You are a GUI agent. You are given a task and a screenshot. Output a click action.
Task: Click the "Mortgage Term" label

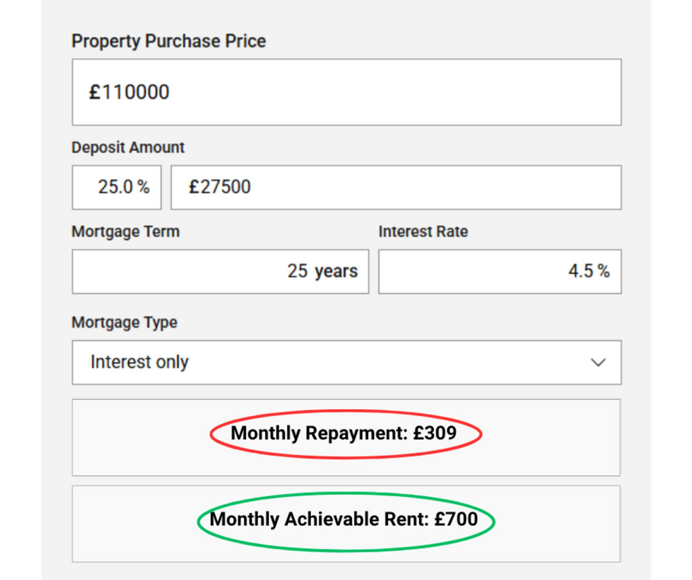pos(126,232)
